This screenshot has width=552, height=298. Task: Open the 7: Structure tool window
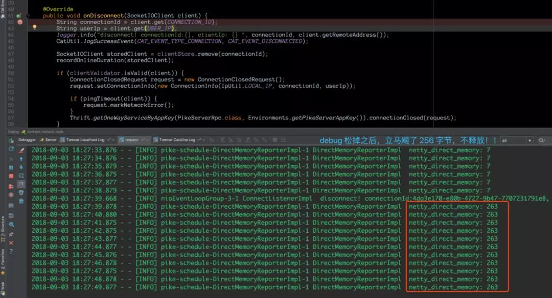3,229
